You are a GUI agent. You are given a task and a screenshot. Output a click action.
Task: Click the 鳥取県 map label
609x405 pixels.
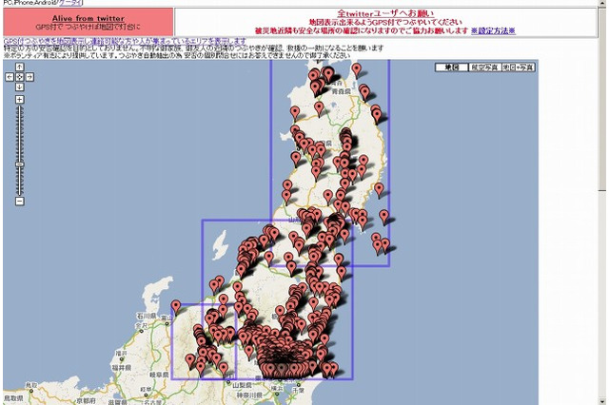coord(13,398)
